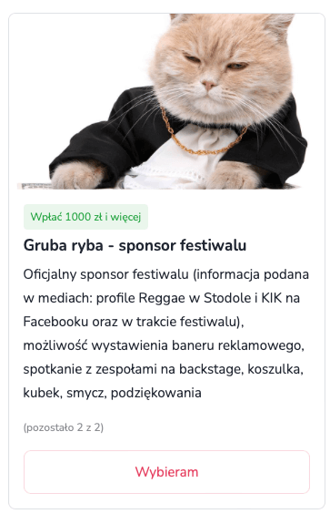
Task: Select the 'Wpłać 1000 zł i więcej' badge
Action: [85, 217]
